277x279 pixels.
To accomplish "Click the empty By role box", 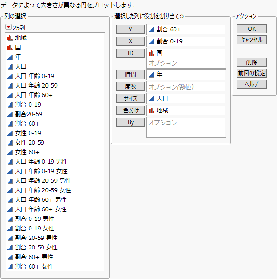I will (x=186, y=127).
